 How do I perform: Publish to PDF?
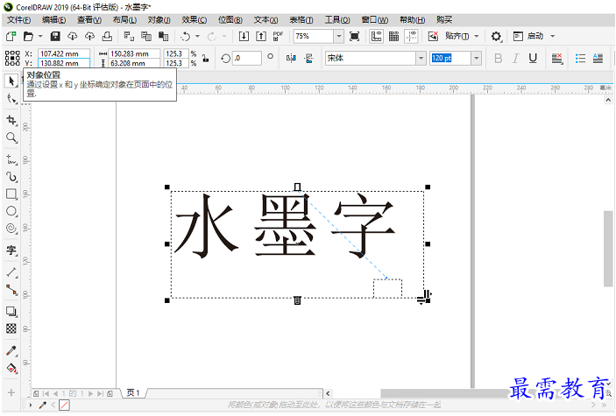278,36
